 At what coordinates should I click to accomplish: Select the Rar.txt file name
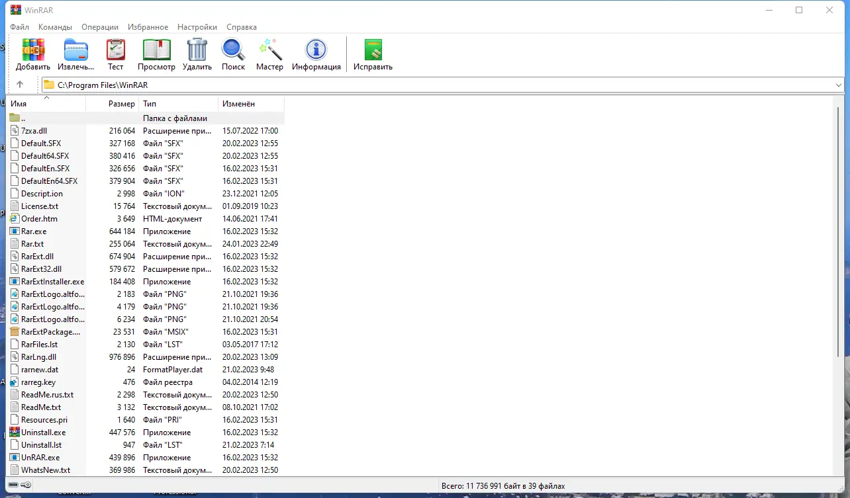pyautogui.click(x=32, y=244)
